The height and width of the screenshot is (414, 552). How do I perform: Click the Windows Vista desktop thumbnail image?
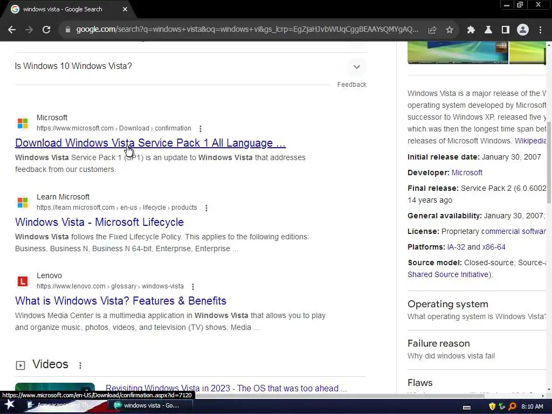pos(458,52)
